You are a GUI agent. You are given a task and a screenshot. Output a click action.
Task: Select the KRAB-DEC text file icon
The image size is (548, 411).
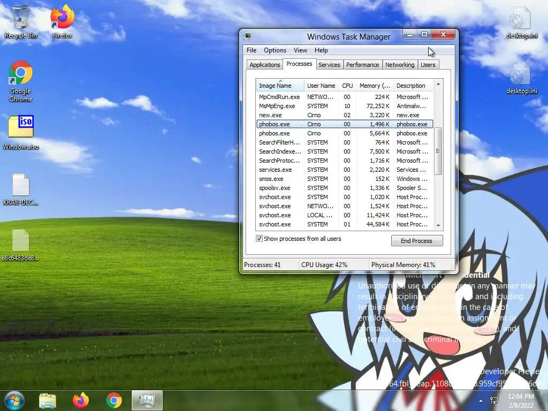21,189
